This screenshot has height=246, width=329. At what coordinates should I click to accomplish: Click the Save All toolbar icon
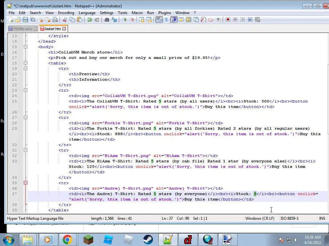click(33, 20)
